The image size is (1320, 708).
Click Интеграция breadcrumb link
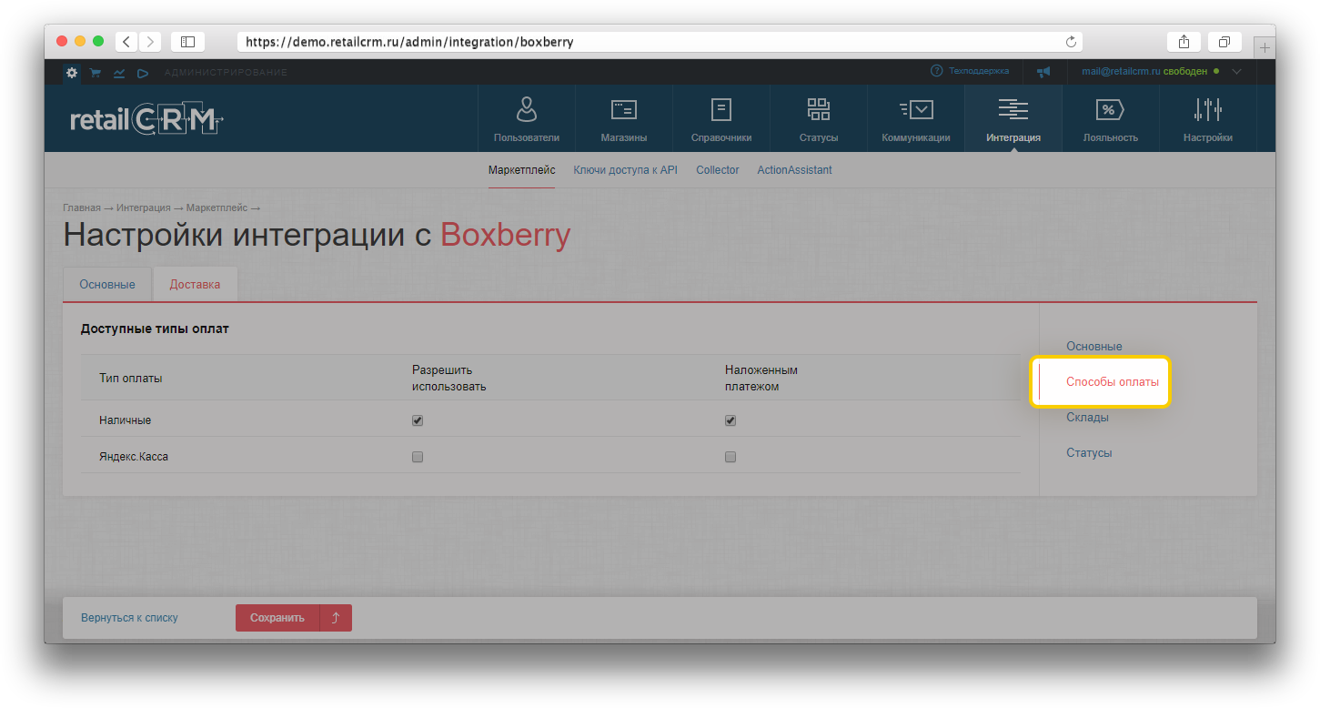144,208
